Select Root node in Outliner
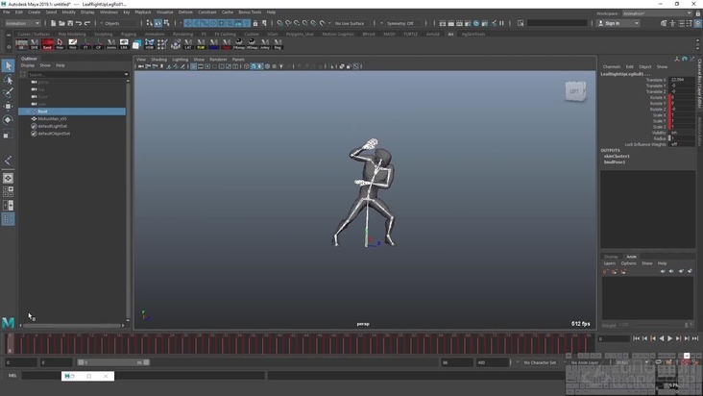 pos(42,111)
